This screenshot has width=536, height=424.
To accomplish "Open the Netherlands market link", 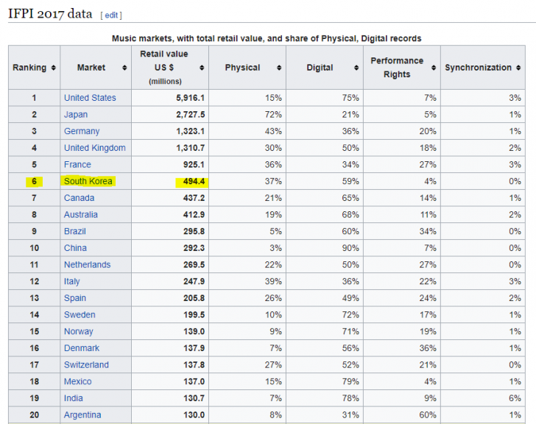I will pos(87,265).
